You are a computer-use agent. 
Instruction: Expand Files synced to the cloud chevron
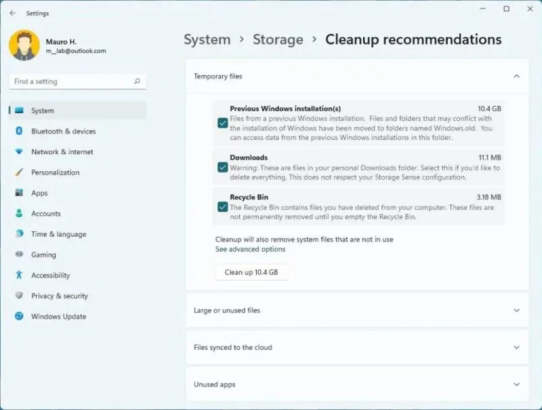pos(516,347)
